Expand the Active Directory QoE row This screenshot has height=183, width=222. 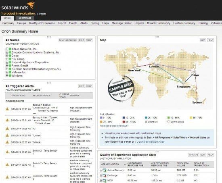(101, 170)
